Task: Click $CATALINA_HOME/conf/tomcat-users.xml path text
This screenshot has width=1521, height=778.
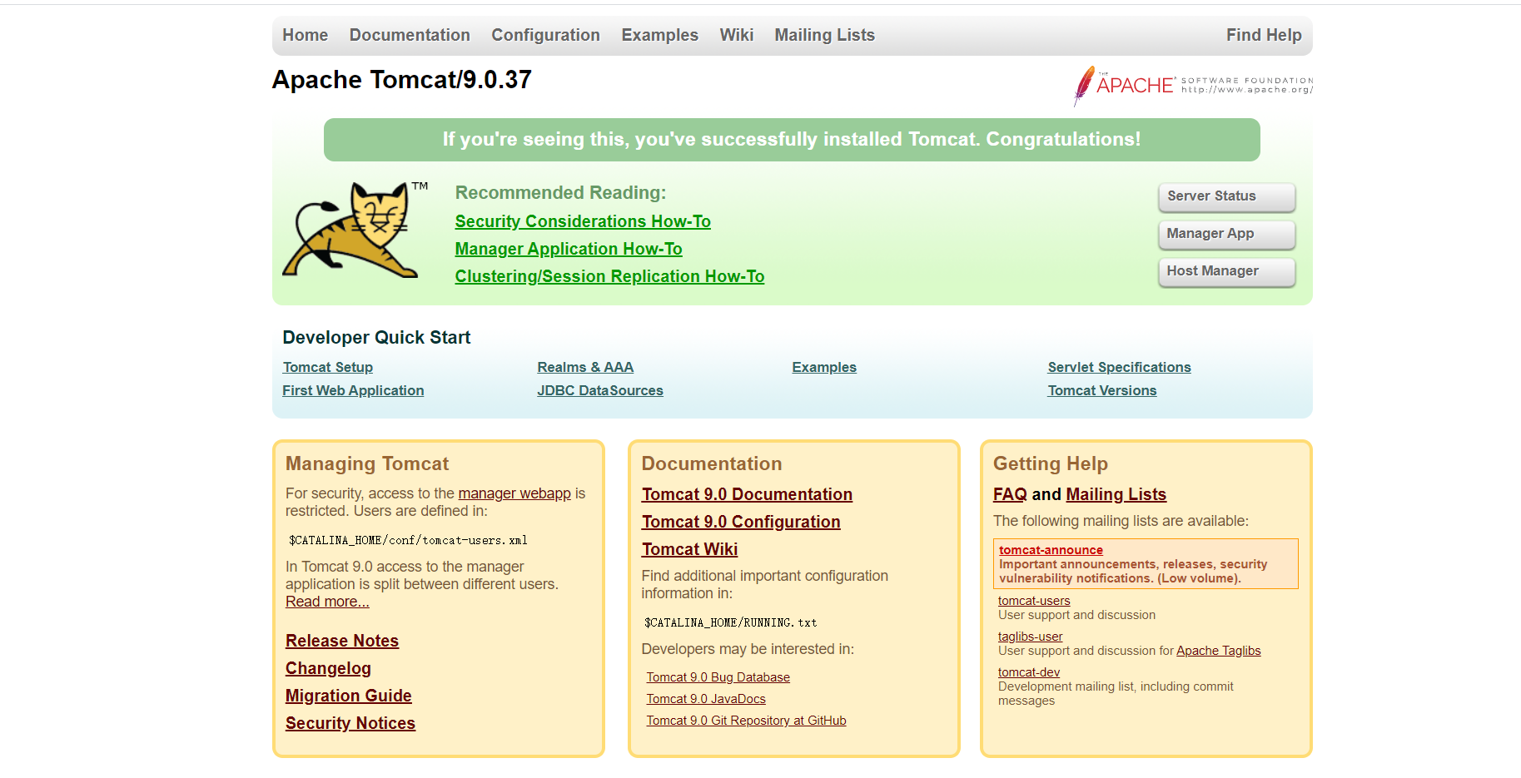Action: point(408,540)
